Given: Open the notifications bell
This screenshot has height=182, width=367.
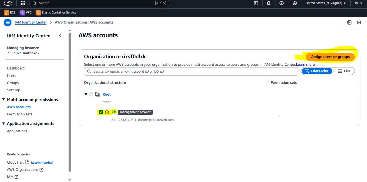Looking at the screenshot, I should tap(269, 3).
